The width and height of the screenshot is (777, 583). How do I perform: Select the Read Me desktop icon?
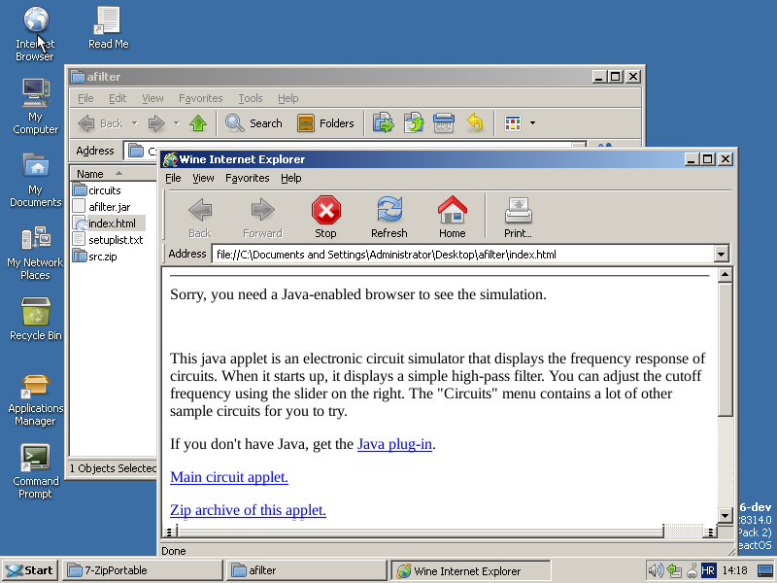(109, 27)
